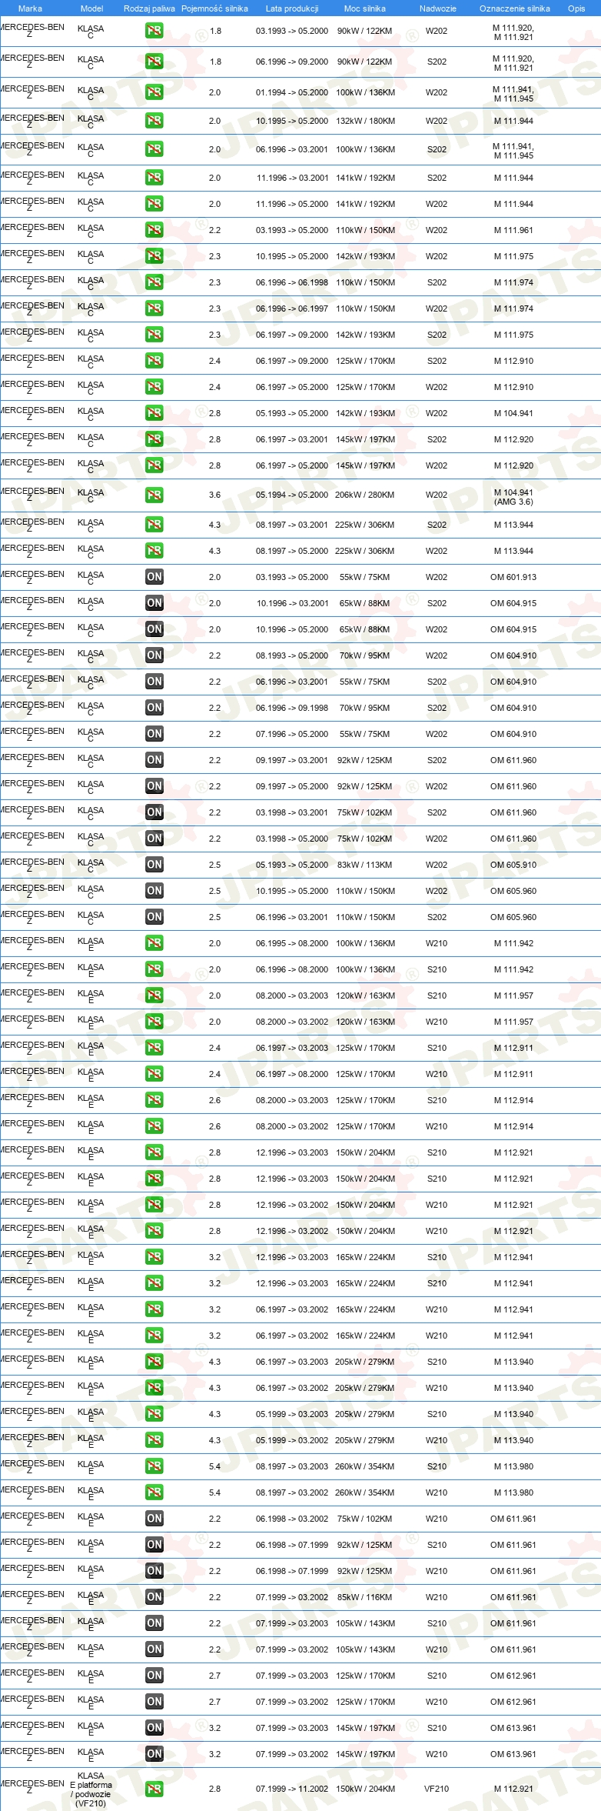Viewport: 601px width, 1811px height.
Task: Click the Marka column header
Action: (30, 8)
